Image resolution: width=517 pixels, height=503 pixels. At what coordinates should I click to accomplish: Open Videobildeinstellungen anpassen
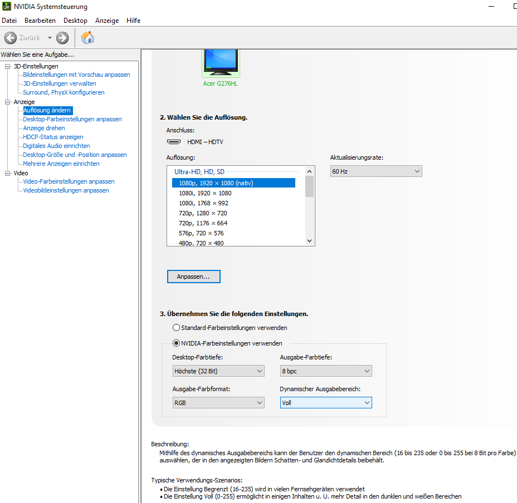pos(66,190)
